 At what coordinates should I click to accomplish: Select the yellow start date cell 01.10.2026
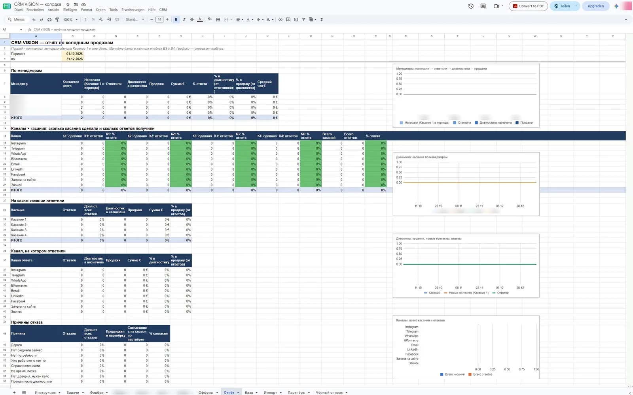click(x=73, y=54)
